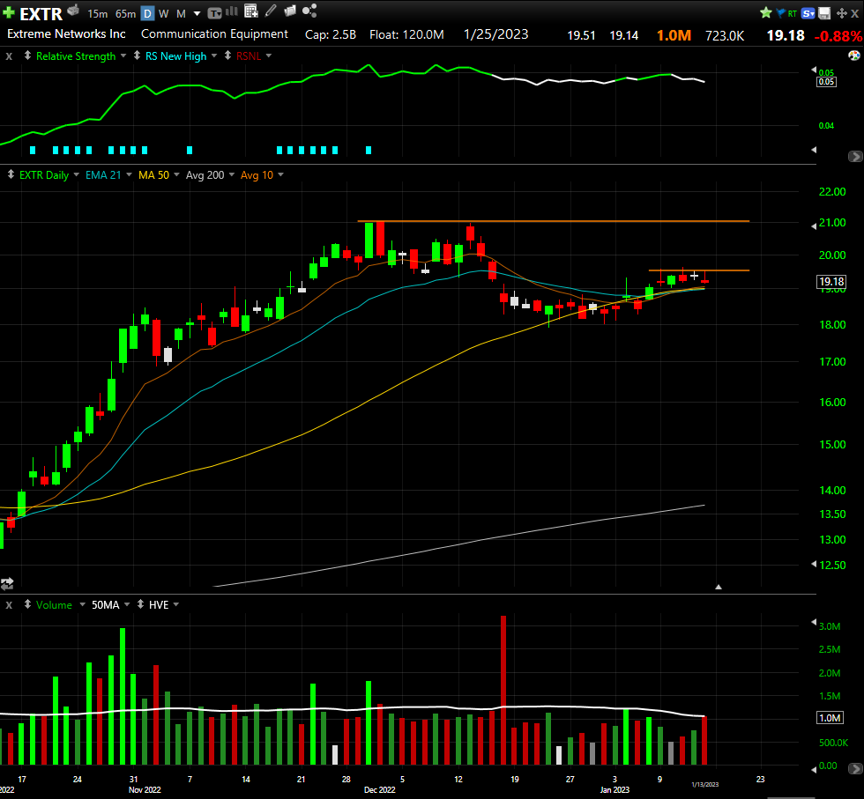Switch to the 15m timeframe

[x=98, y=14]
